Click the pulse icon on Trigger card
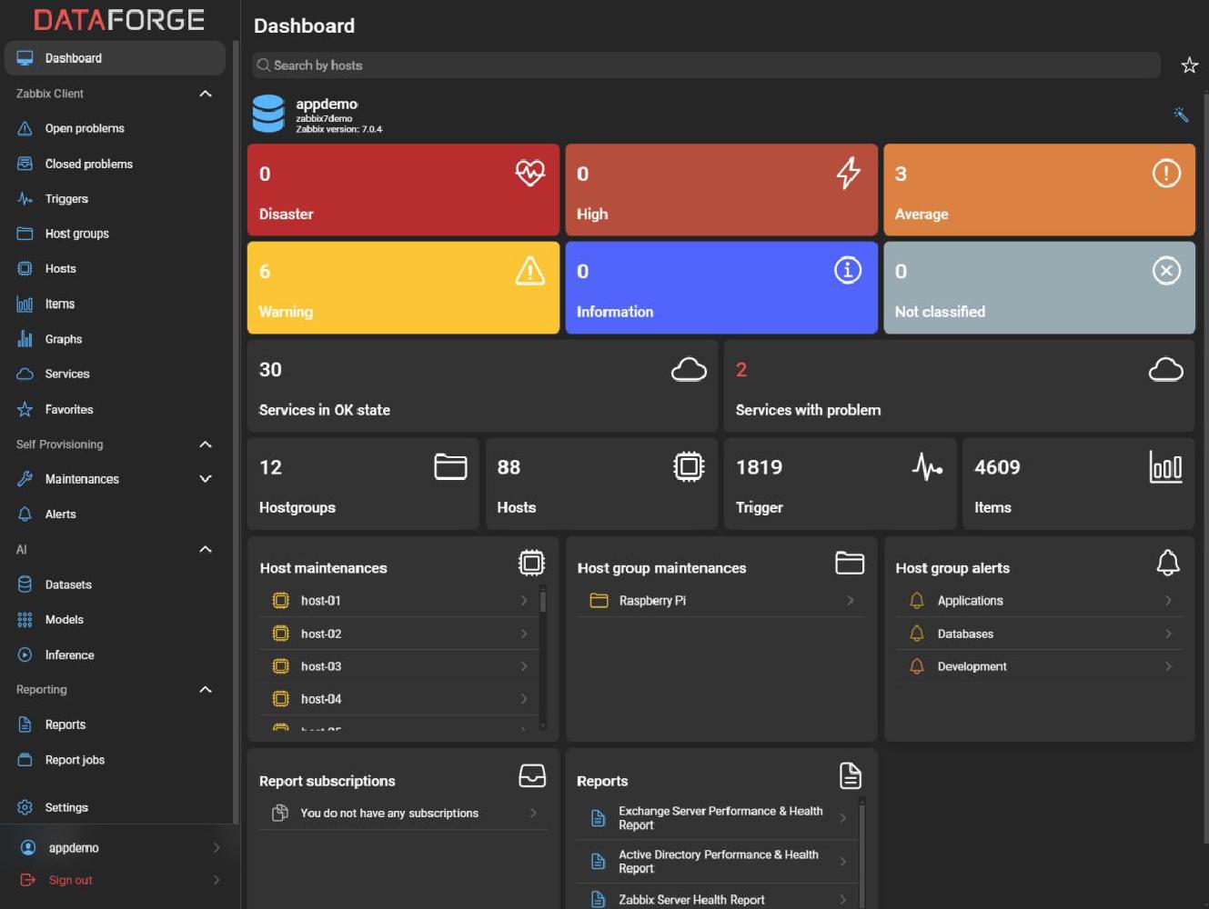This screenshot has height=909, width=1209. coord(927,466)
